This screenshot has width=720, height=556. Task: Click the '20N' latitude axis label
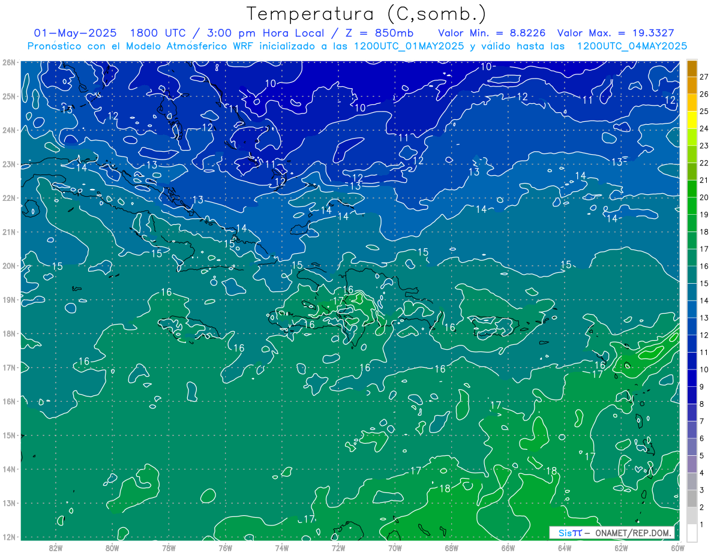[8, 266]
